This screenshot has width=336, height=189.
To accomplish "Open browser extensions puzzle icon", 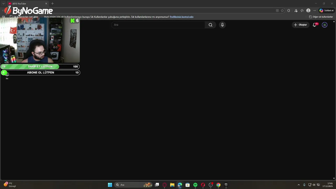I will (x=289, y=10).
